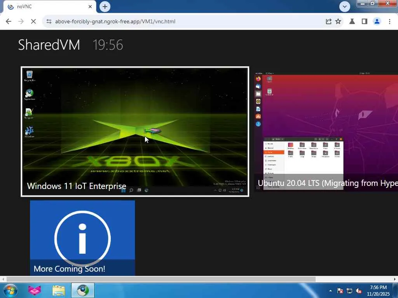Click the 19:56 clock text
Viewport: 398px width, 298px height.
(108, 45)
